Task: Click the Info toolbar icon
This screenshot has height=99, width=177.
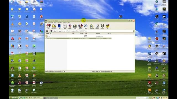Action: pyautogui.click(x=85, y=26)
